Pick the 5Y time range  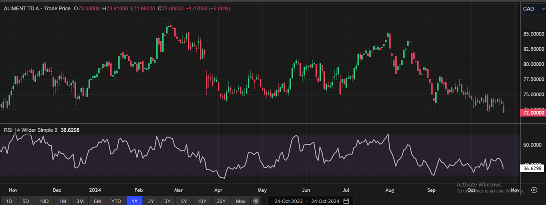point(184,201)
